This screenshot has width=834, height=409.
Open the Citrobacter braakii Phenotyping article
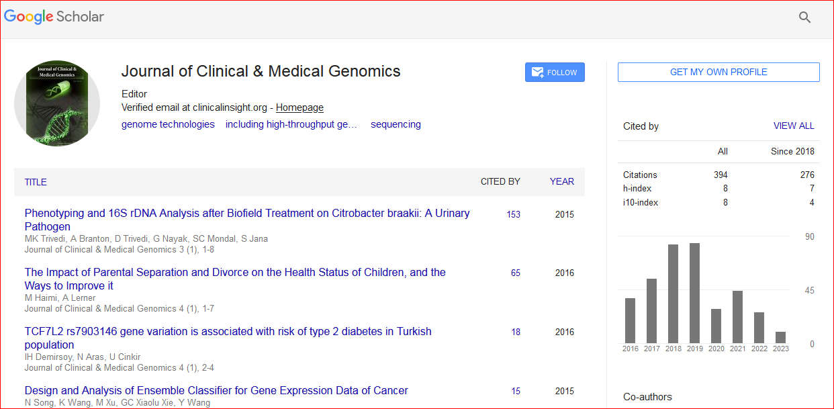246,214
